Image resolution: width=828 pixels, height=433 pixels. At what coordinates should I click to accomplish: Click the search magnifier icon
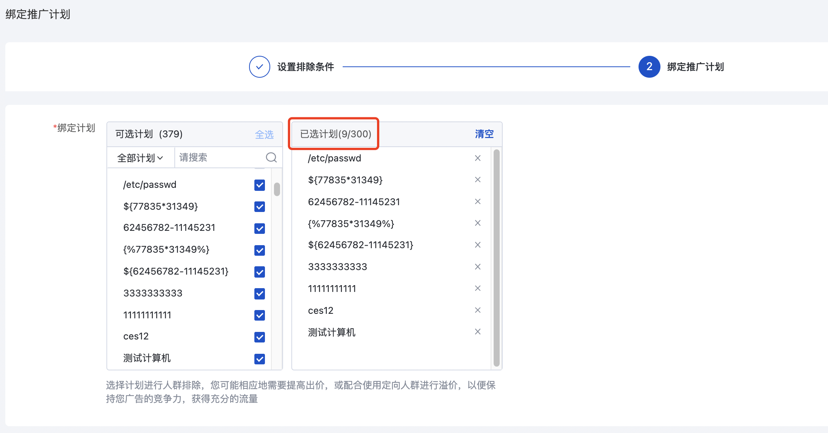click(x=271, y=157)
